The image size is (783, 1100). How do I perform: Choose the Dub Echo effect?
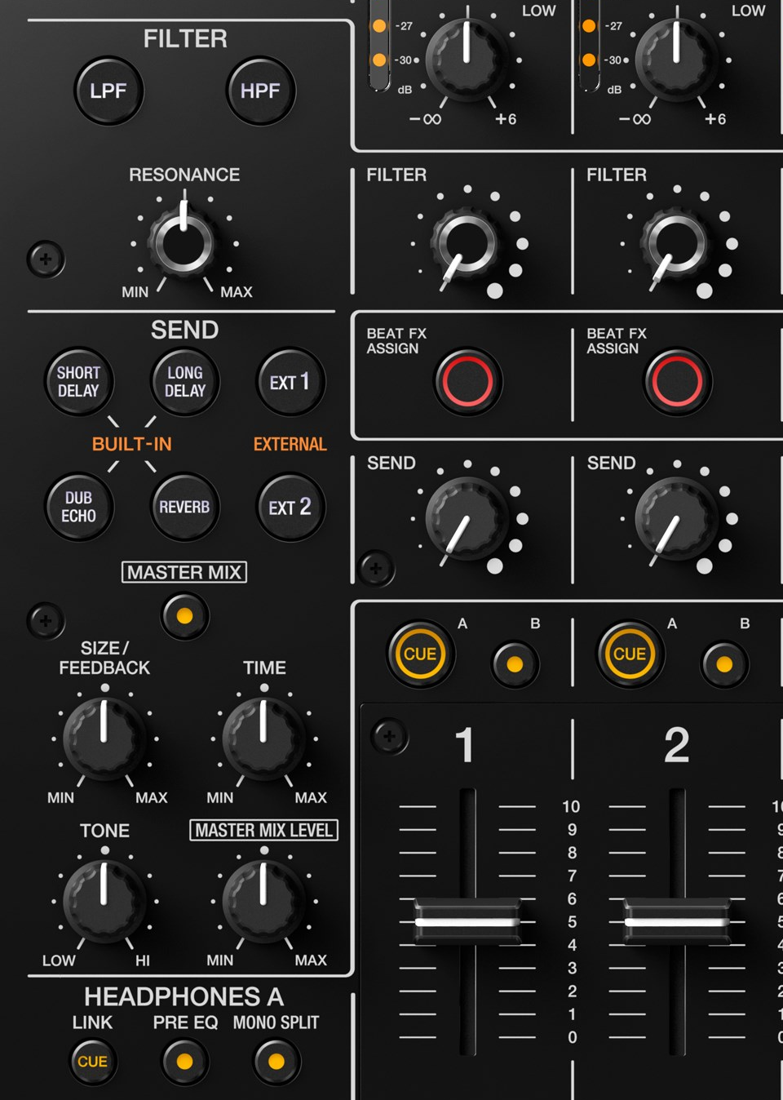pos(78,507)
